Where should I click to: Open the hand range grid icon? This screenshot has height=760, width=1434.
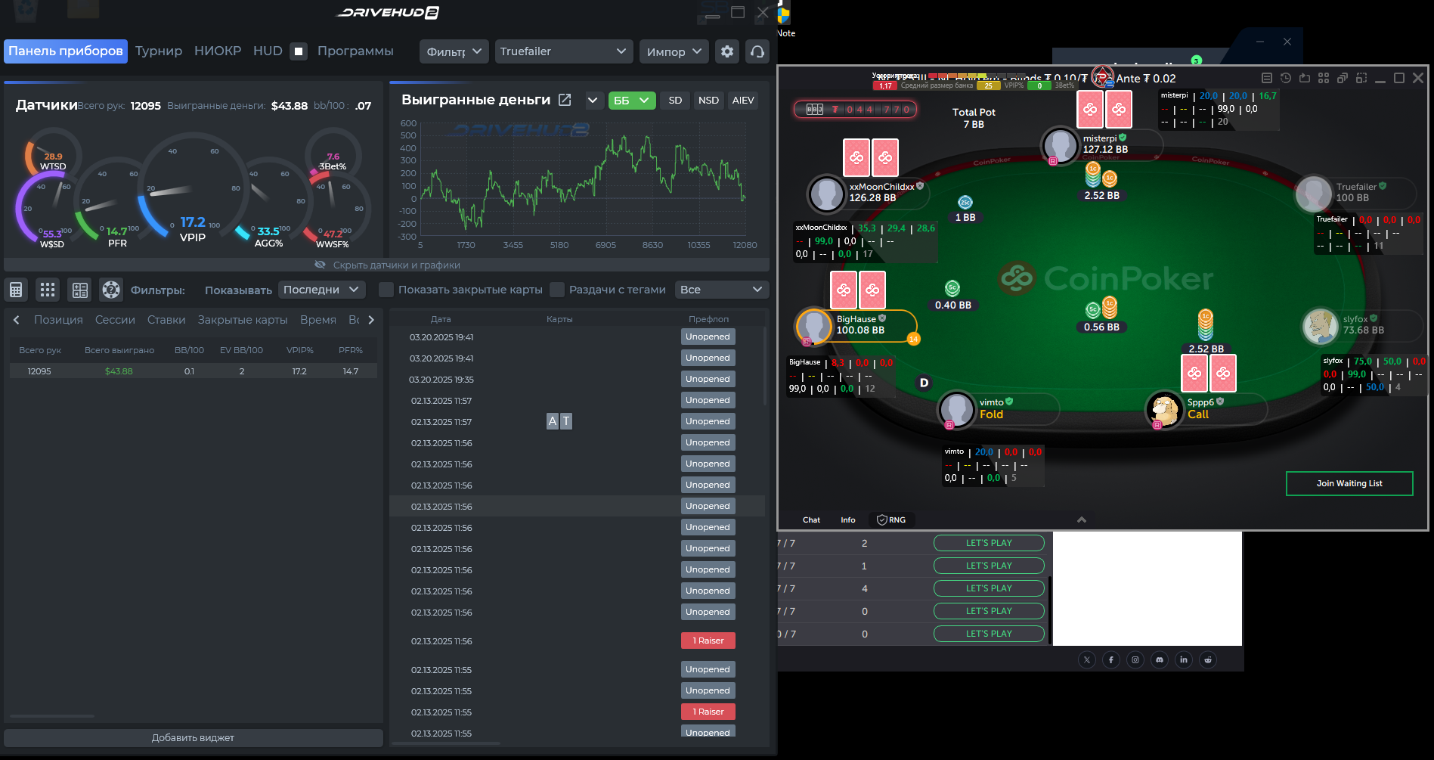point(48,290)
